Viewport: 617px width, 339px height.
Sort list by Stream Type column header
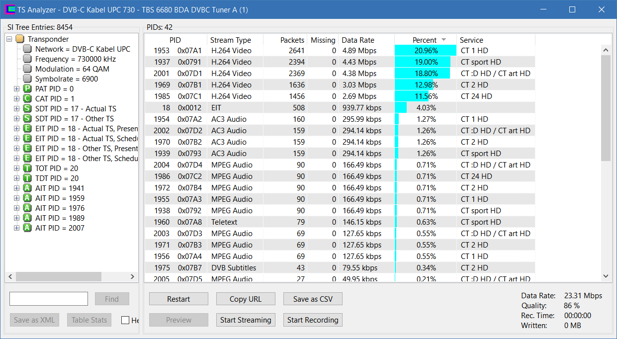(x=230, y=40)
